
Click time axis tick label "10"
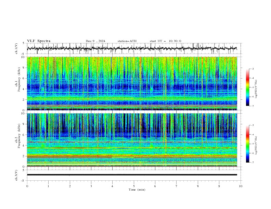click(241, 186)
